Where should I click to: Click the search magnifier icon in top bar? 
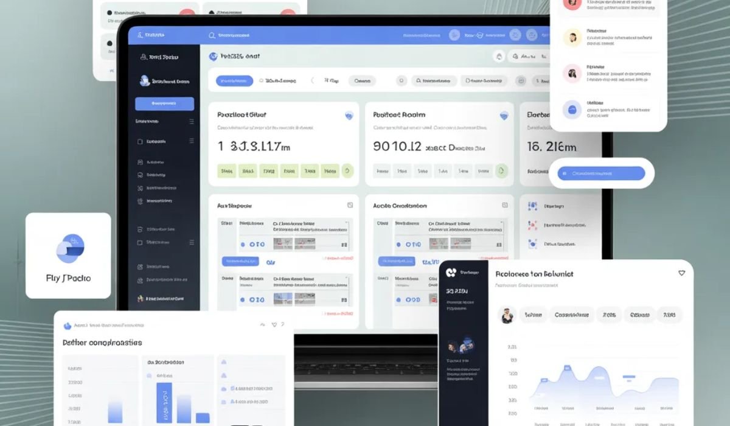coord(212,36)
